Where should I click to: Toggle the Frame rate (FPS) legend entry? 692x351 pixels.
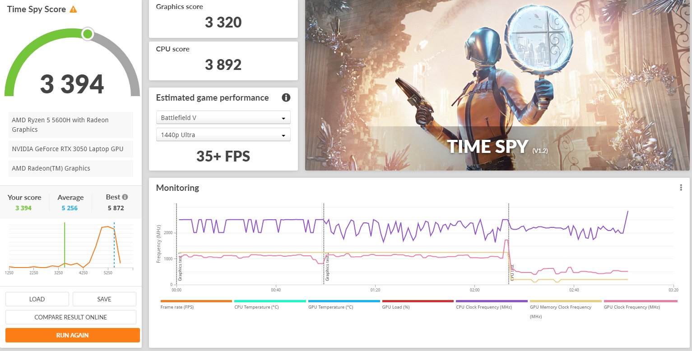coord(196,305)
